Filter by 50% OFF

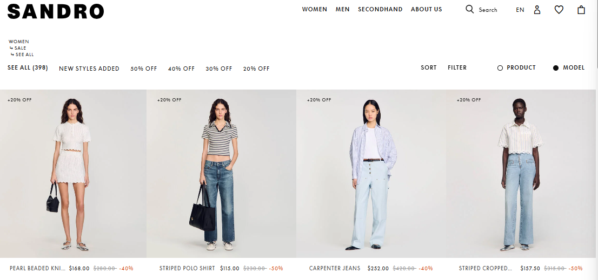[144, 69]
